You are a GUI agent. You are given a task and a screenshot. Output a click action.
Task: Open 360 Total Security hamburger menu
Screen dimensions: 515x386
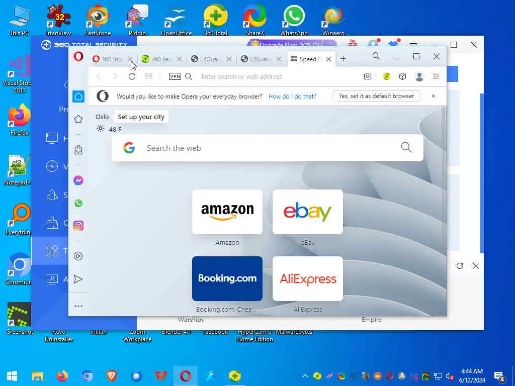pos(413,44)
